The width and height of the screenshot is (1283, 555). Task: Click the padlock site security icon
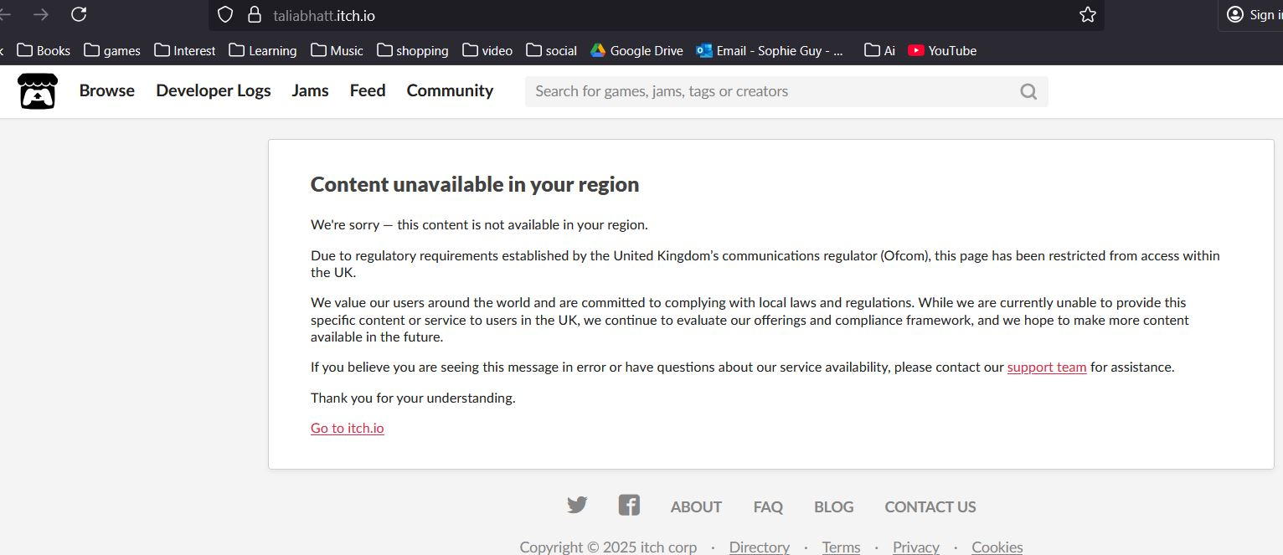(x=255, y=14)
